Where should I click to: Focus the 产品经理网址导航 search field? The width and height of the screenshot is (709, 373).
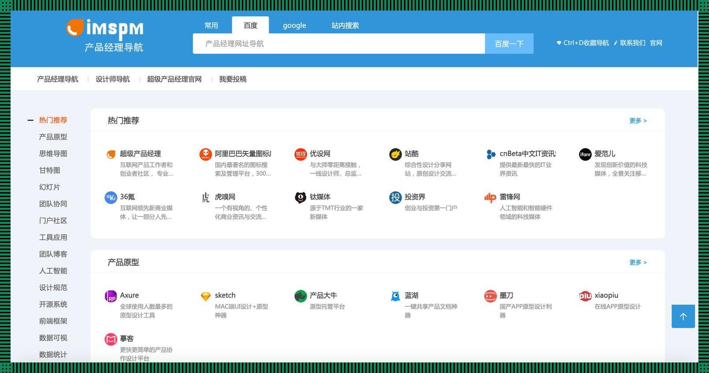[339, 44]
